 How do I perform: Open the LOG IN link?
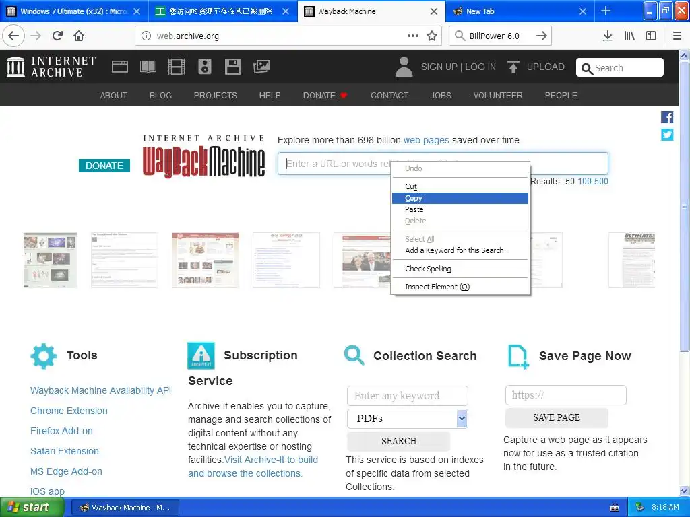(480, 67)
